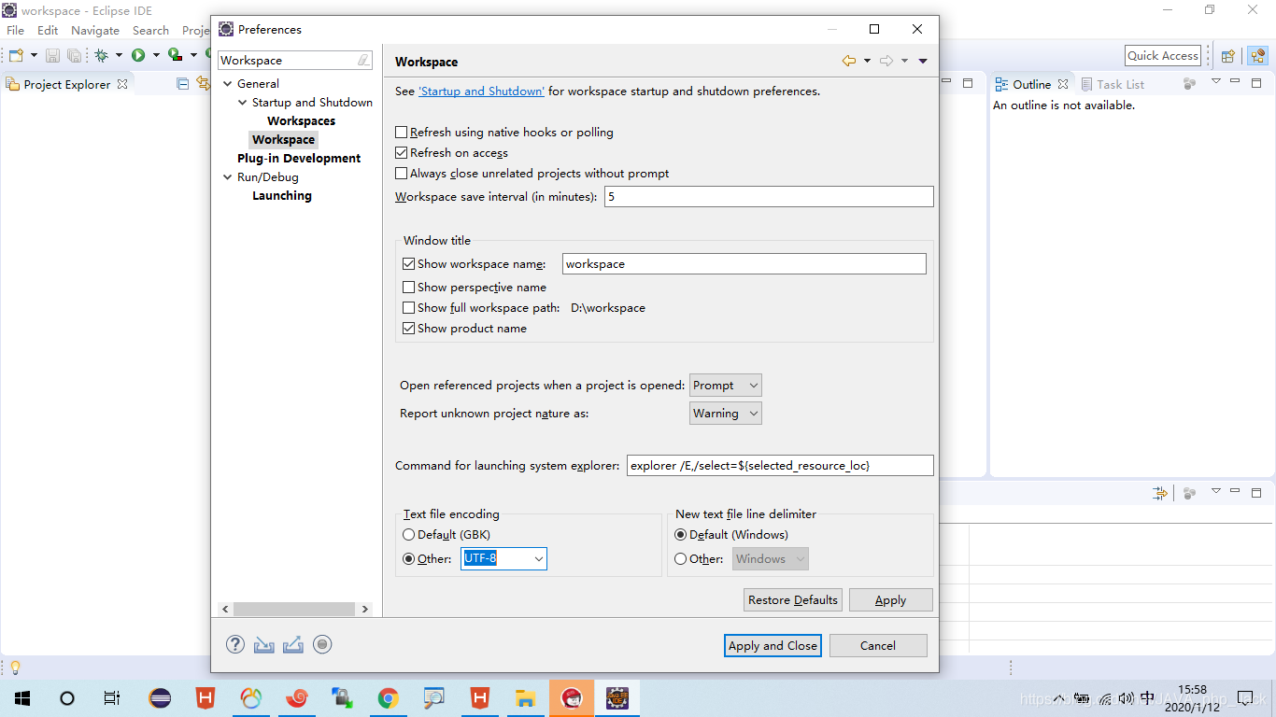Open the dropdown arrow next to Run
This screenshot has width=1276, height=717.
coord(156,55)
